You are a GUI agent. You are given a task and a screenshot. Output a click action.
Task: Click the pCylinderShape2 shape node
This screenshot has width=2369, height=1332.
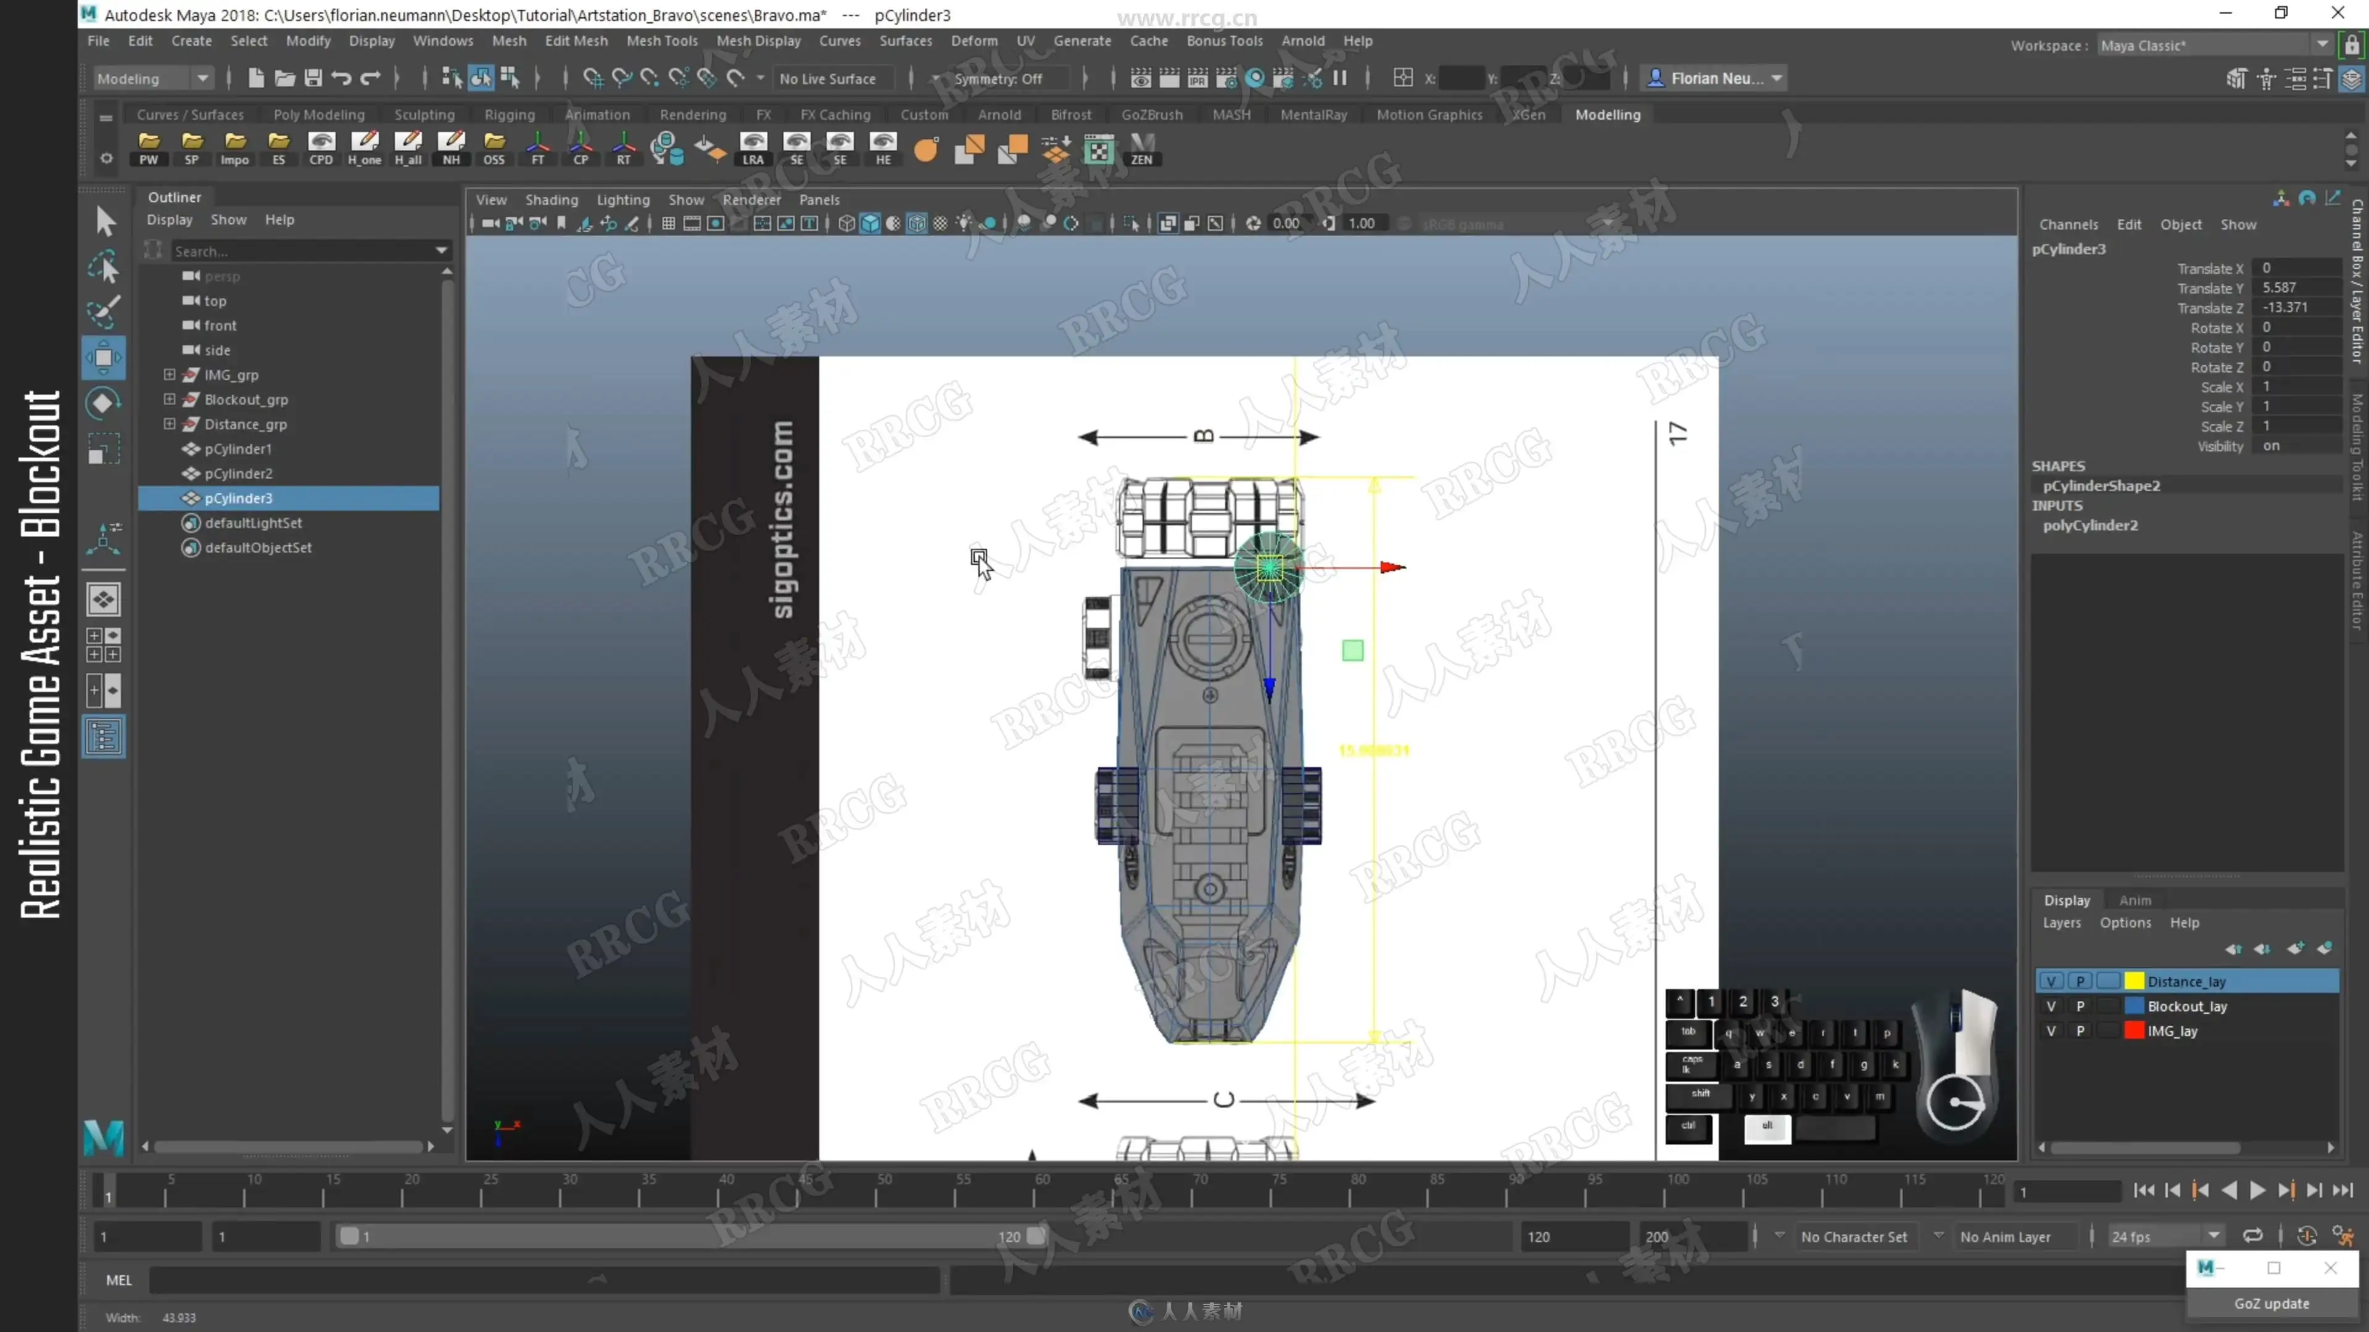[x=2101, y=485]
